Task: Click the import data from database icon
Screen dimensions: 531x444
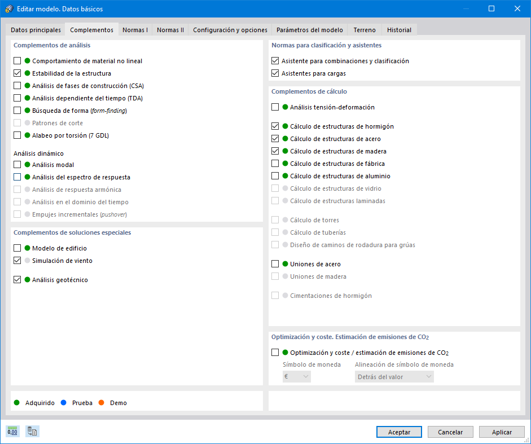Action: coord(32,431)
